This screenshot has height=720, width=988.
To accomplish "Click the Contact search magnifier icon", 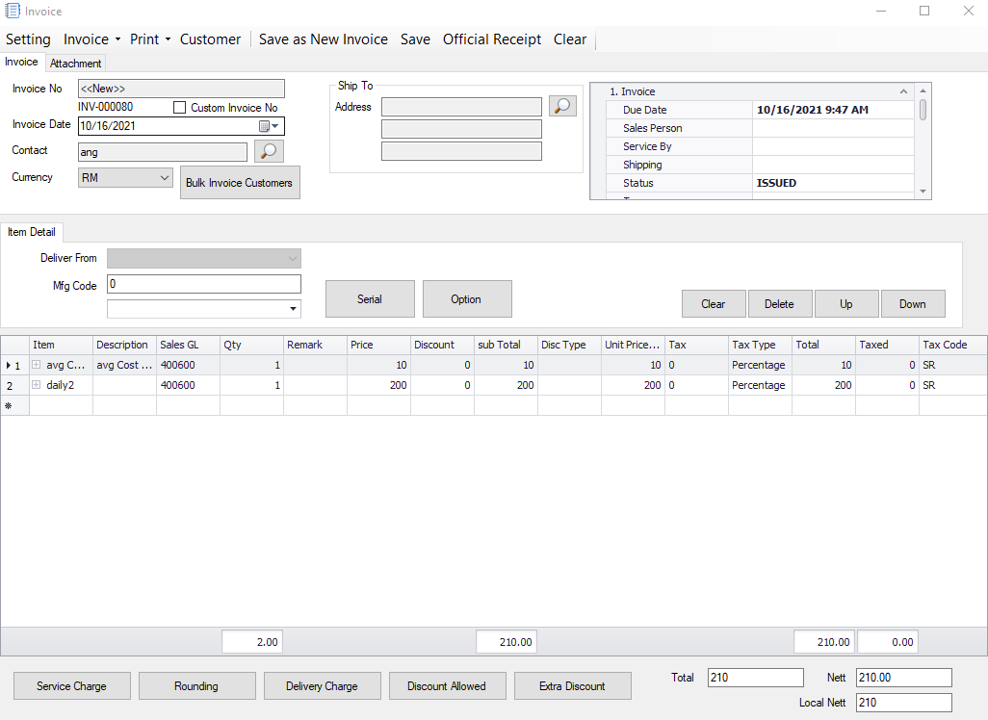I will pos(269,151).
